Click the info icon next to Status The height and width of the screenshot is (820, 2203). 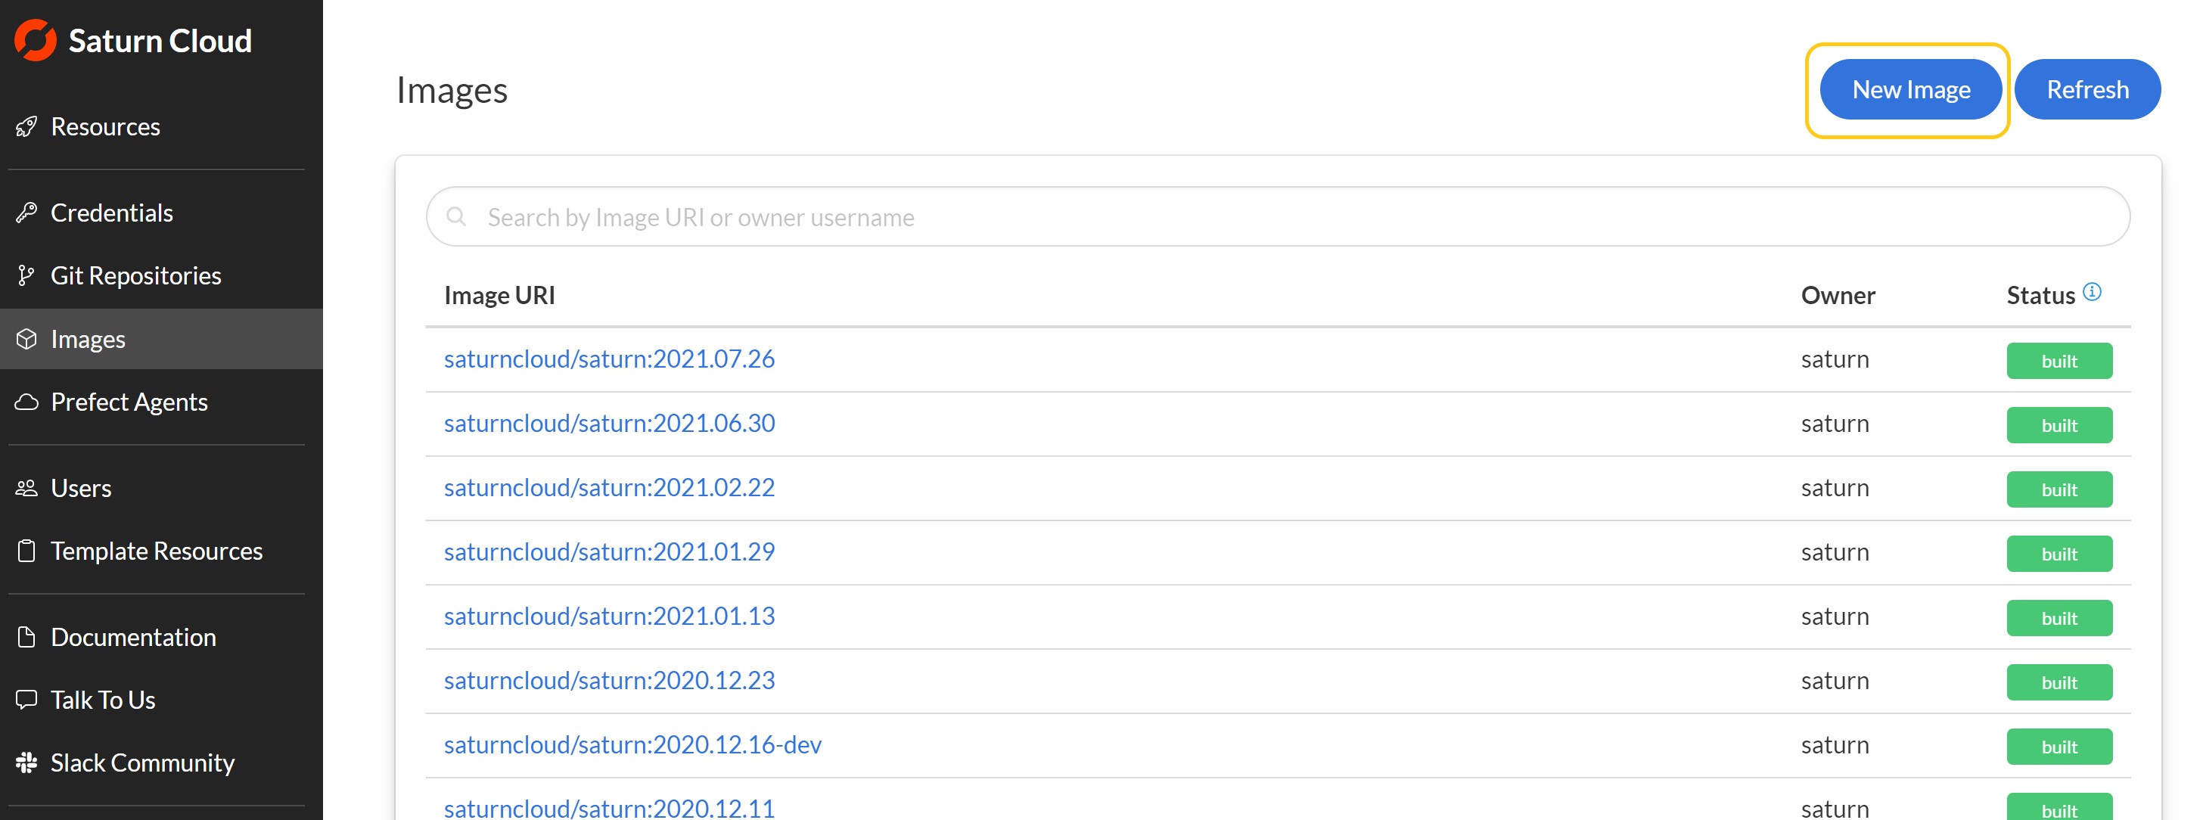click(x=2092, y=291)
